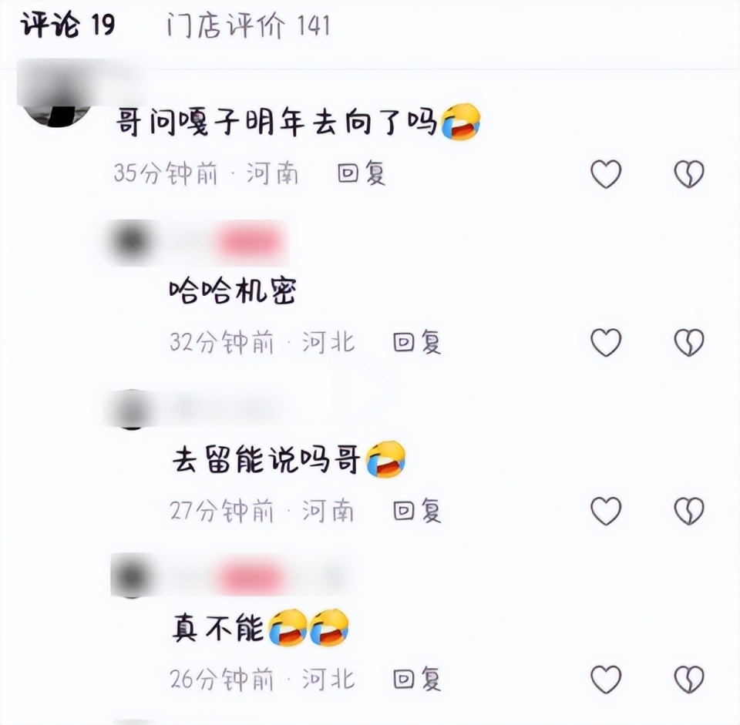The height and width of the screenshot is (725, 740).
Task: Open avatar of 去留能说吗哥 commenter
Action: tap(132, 409)
